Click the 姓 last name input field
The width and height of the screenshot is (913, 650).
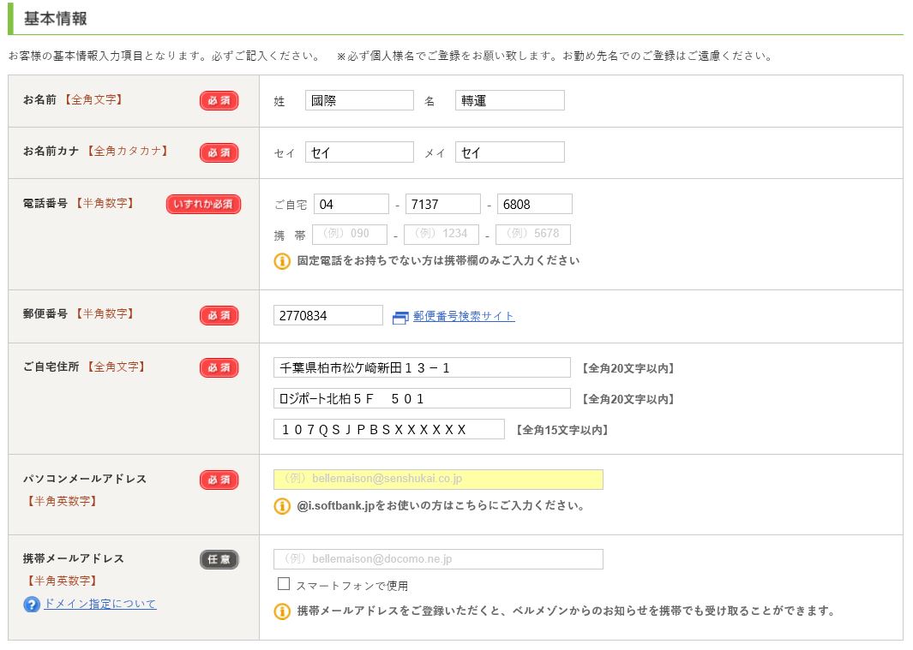(x=359, y=101)
